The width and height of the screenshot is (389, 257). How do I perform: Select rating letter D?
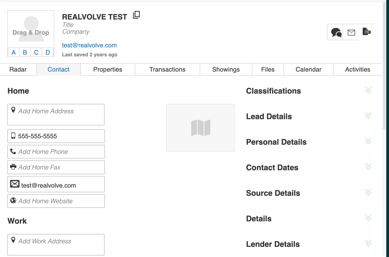(48, 52)
